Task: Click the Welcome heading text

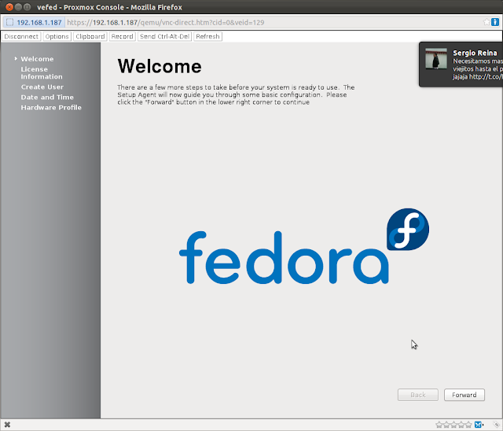Action: (x=160, y=66)
